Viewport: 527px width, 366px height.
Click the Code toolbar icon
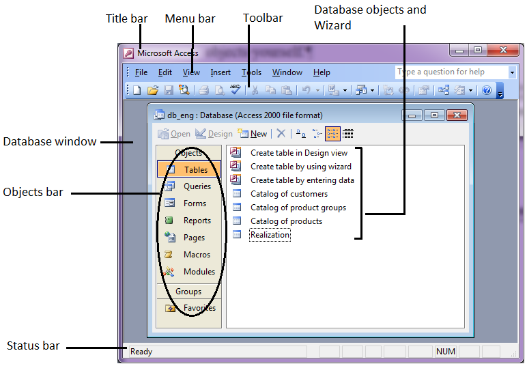388,90
